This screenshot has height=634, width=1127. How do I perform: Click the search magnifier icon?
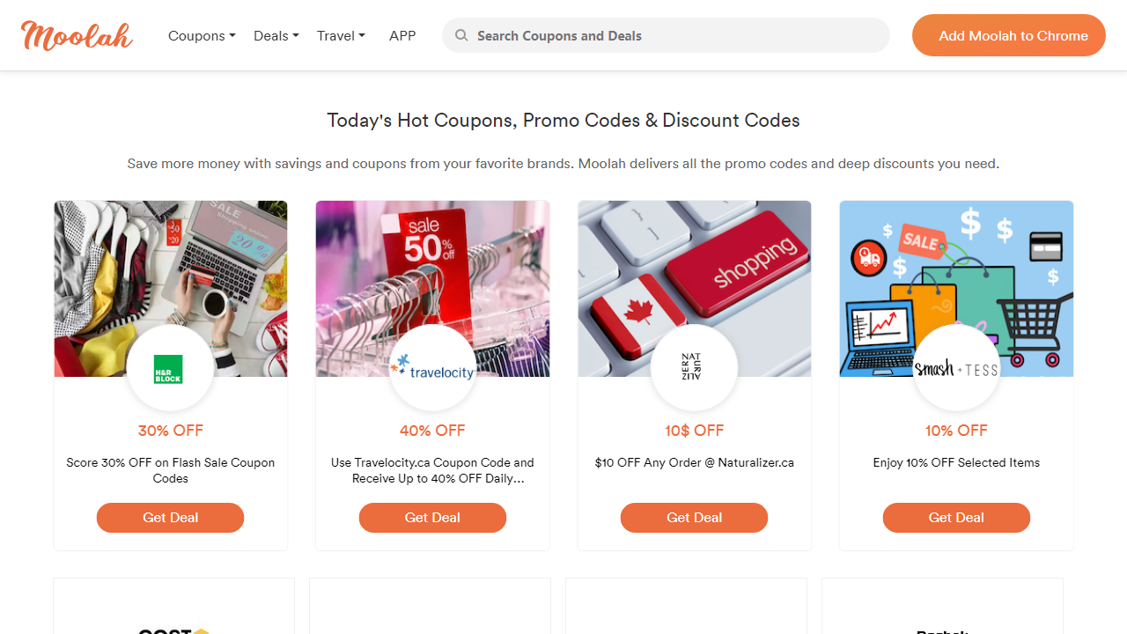(x=461, y=36)
